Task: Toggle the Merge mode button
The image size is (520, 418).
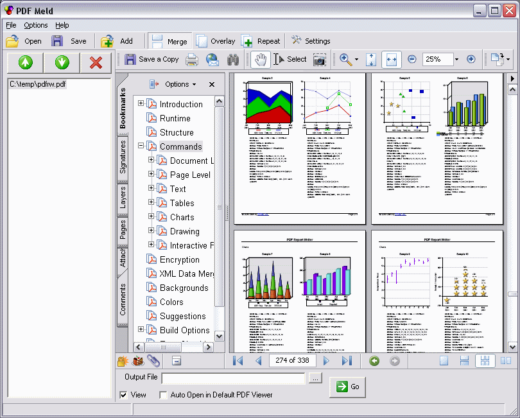Action: (169, 41)
